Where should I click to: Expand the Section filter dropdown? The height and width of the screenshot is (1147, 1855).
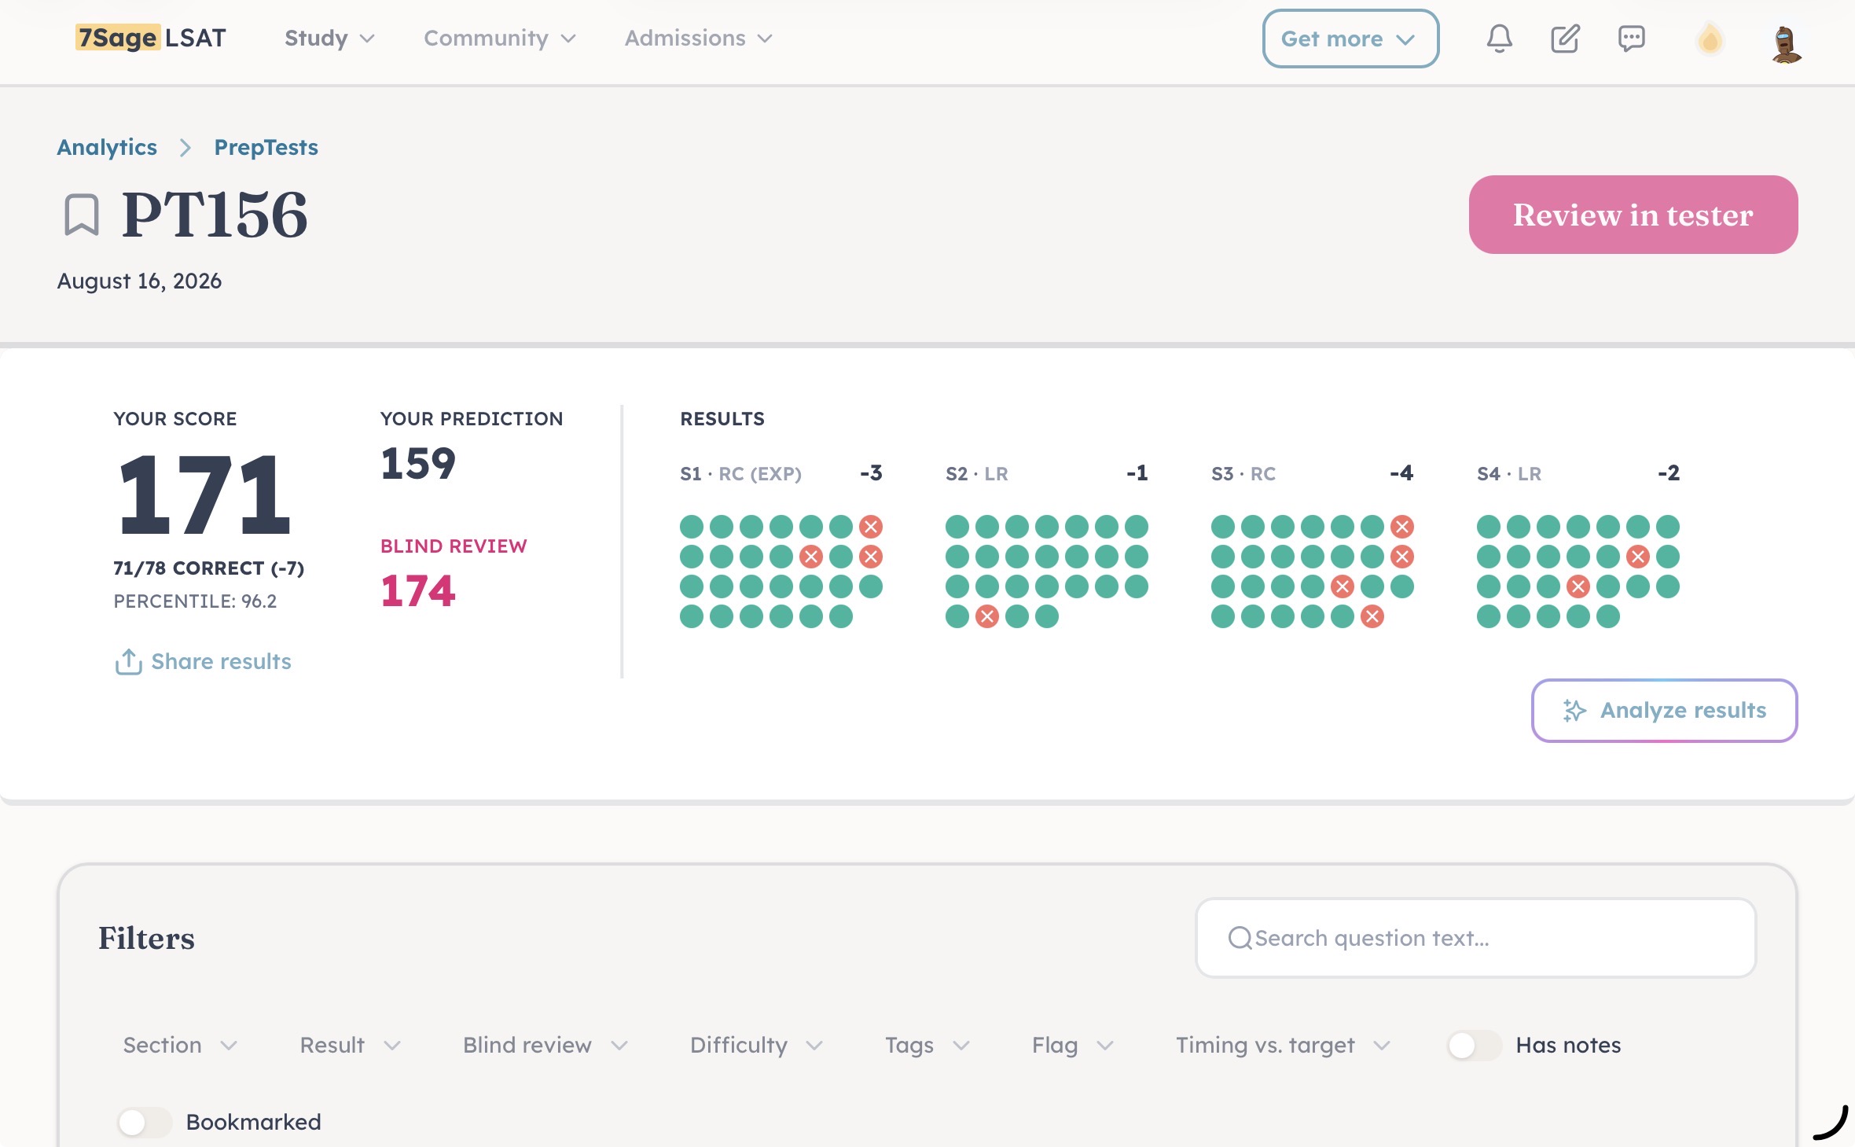tap(180, 1046)
